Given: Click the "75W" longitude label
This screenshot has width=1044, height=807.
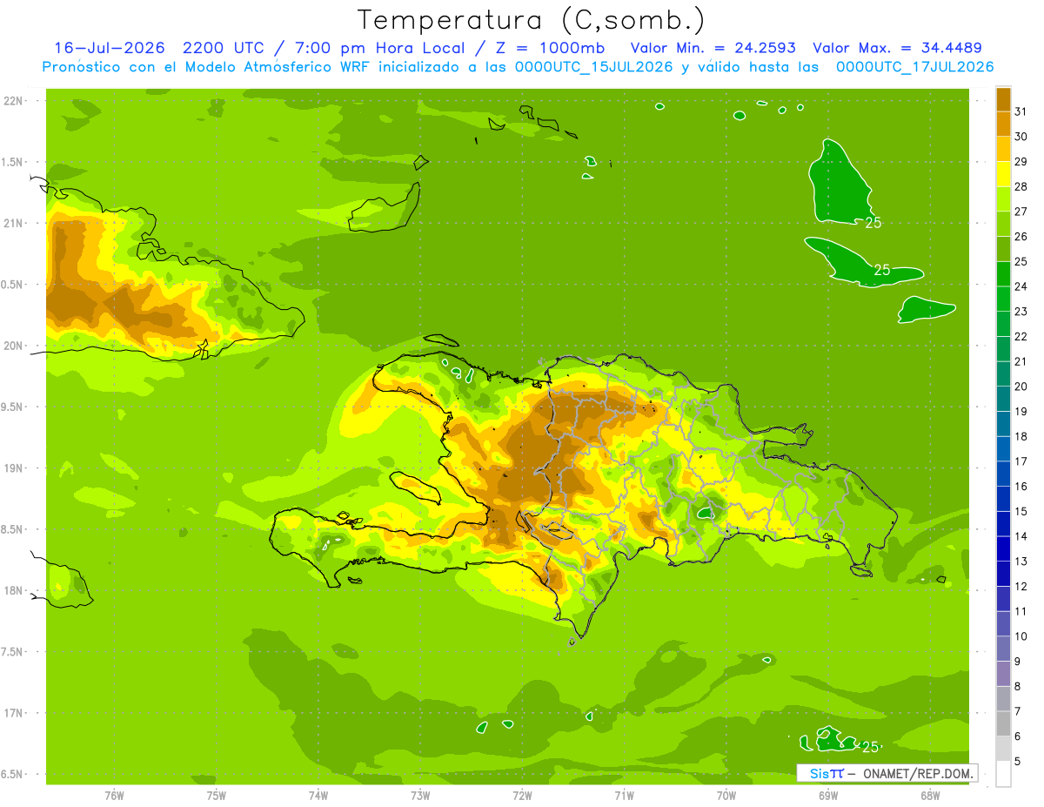Looking at the screenshot, I should click(216, 795).
